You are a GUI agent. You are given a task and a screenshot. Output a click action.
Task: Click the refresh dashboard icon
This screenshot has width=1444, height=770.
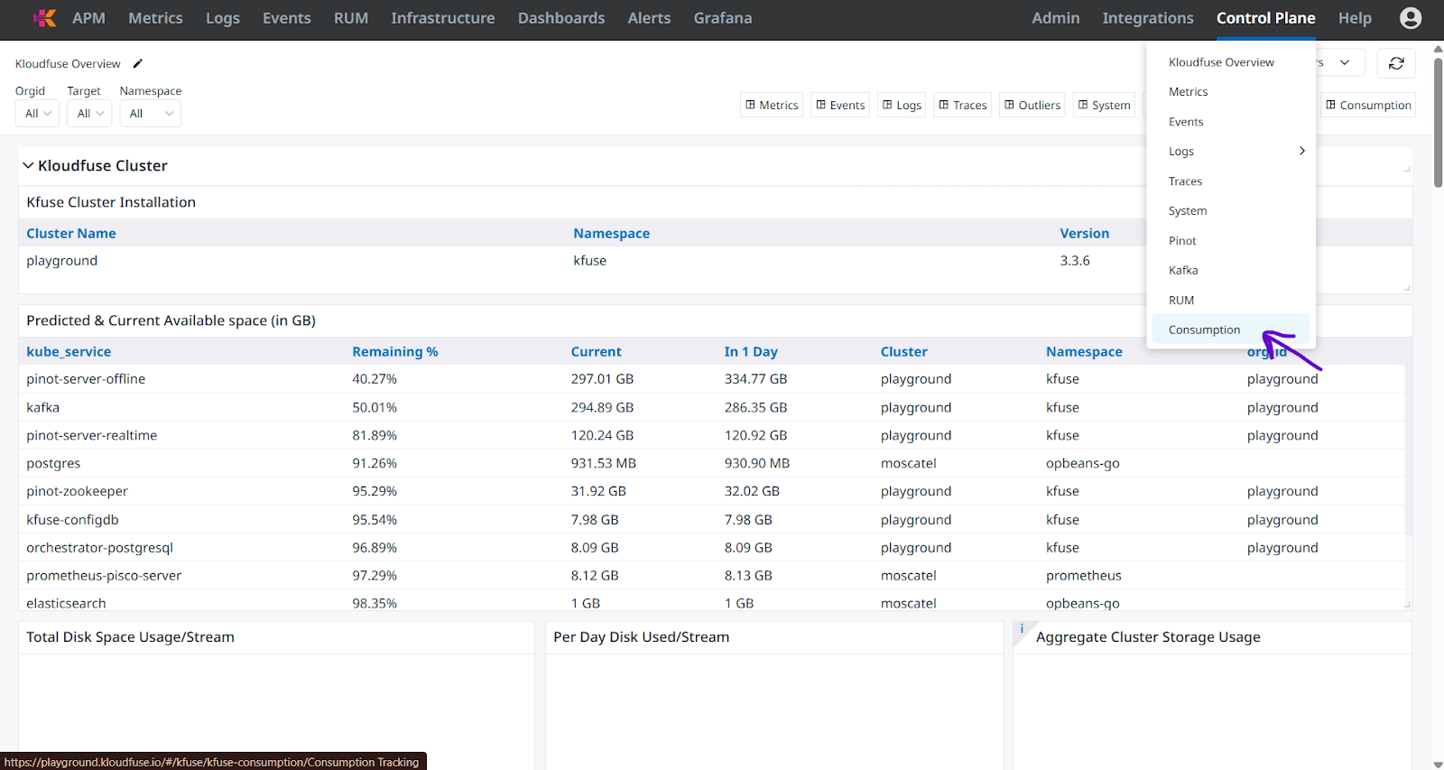[1396, 63]
